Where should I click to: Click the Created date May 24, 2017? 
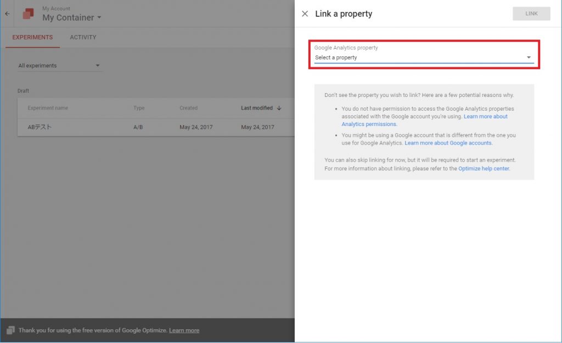196,127
